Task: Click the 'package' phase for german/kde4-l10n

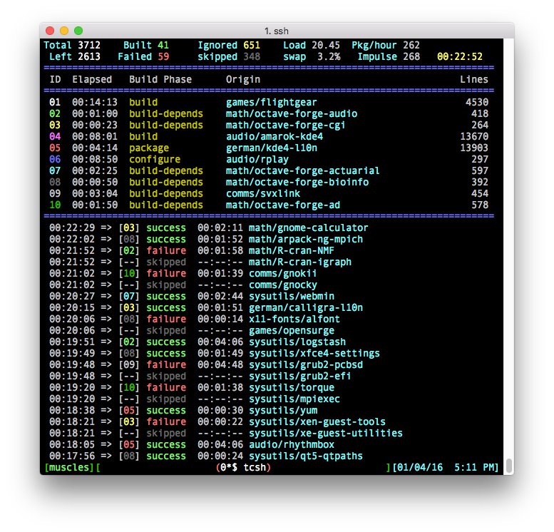Action: tap(149, 148)
